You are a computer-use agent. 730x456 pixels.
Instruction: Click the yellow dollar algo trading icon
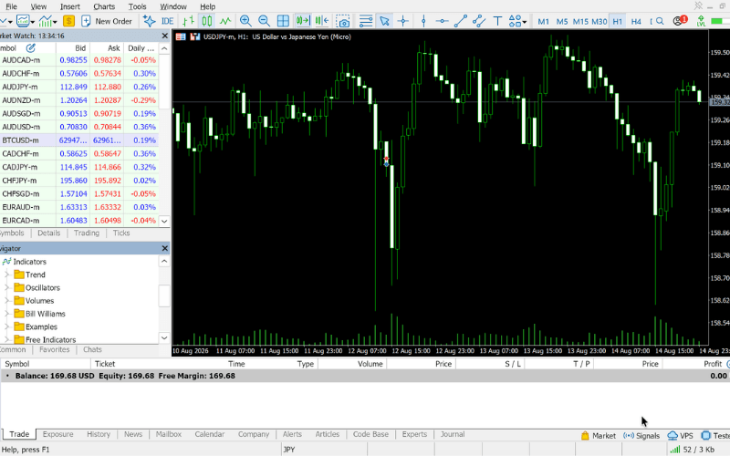[69, 21]
